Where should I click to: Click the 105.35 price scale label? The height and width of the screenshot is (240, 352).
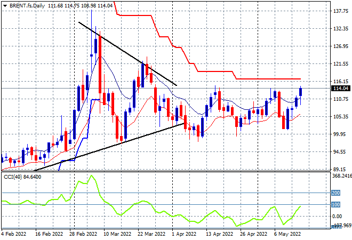click(341, 117)
